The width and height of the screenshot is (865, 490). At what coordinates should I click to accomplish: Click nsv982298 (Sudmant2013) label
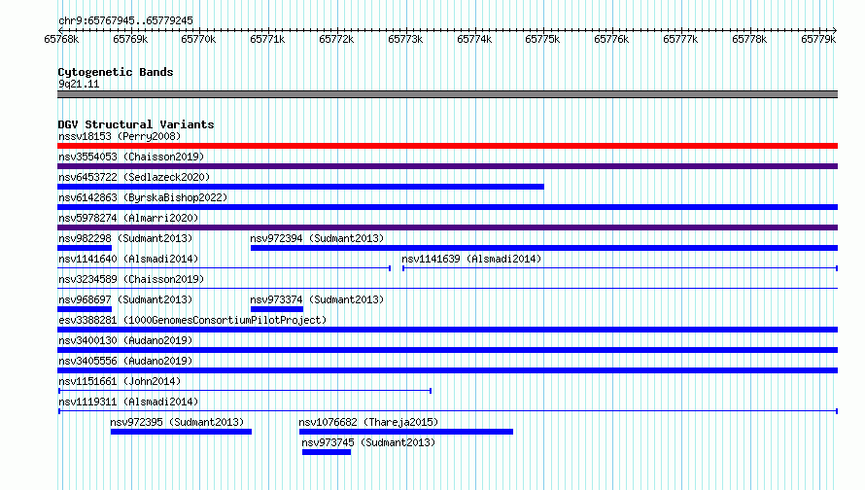(125, 238)
